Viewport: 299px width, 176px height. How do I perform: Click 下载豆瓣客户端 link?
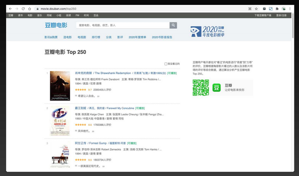(x=263, y=15)
